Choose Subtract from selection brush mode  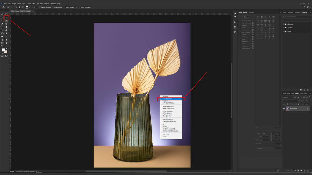pyautogui.click(x=23, y=7)
